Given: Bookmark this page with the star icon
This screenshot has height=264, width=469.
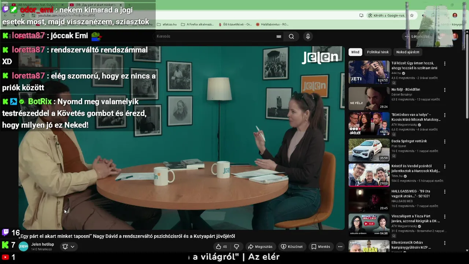Looking at the screenshot, I should click(x=412, y=15).
